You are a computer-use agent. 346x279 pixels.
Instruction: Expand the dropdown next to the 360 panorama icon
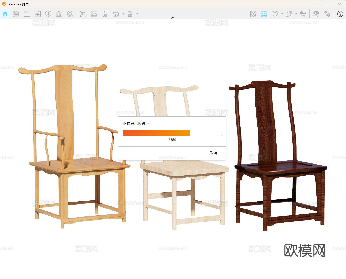(123, 14)
